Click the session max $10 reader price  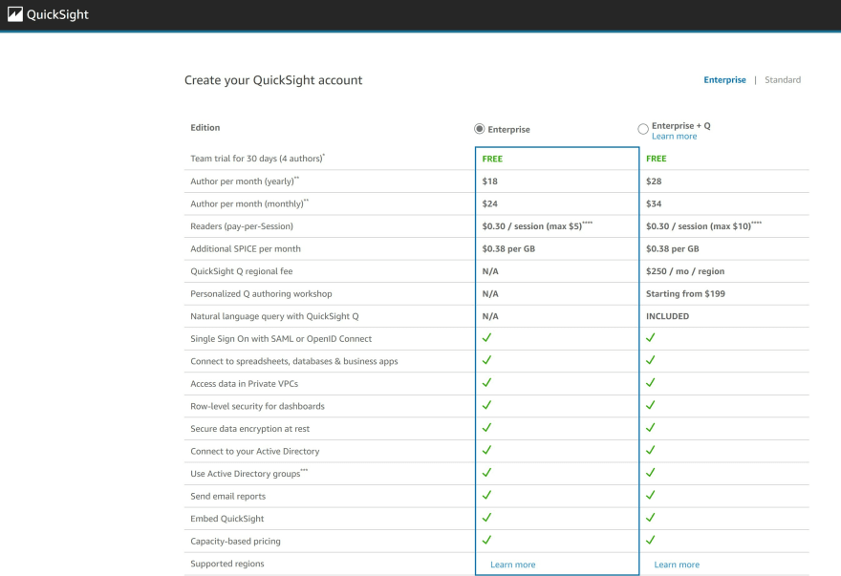click(x=703, y=225)
